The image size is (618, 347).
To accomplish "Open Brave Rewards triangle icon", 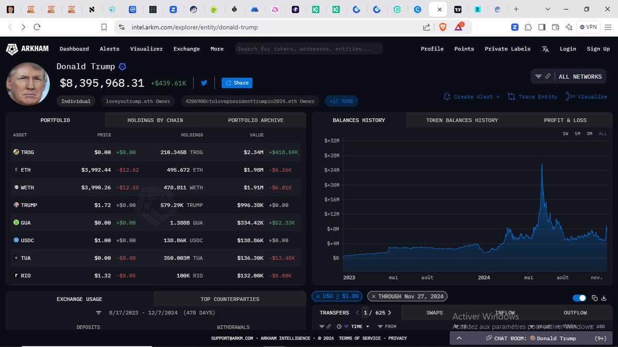I will coord(459,27).
